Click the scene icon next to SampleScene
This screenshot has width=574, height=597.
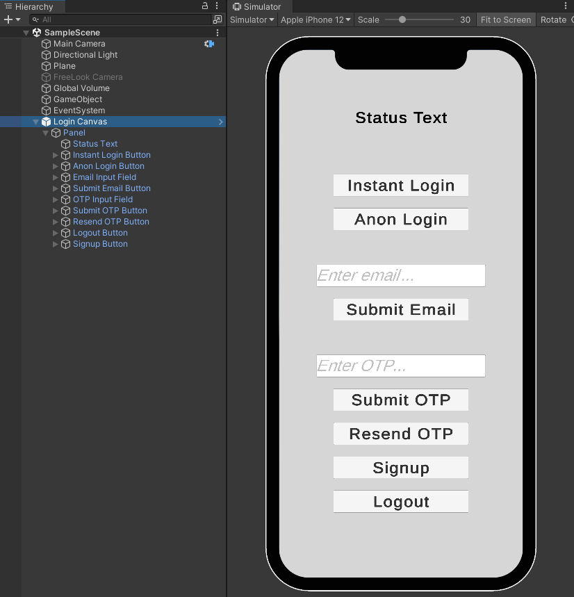point(36,32)
